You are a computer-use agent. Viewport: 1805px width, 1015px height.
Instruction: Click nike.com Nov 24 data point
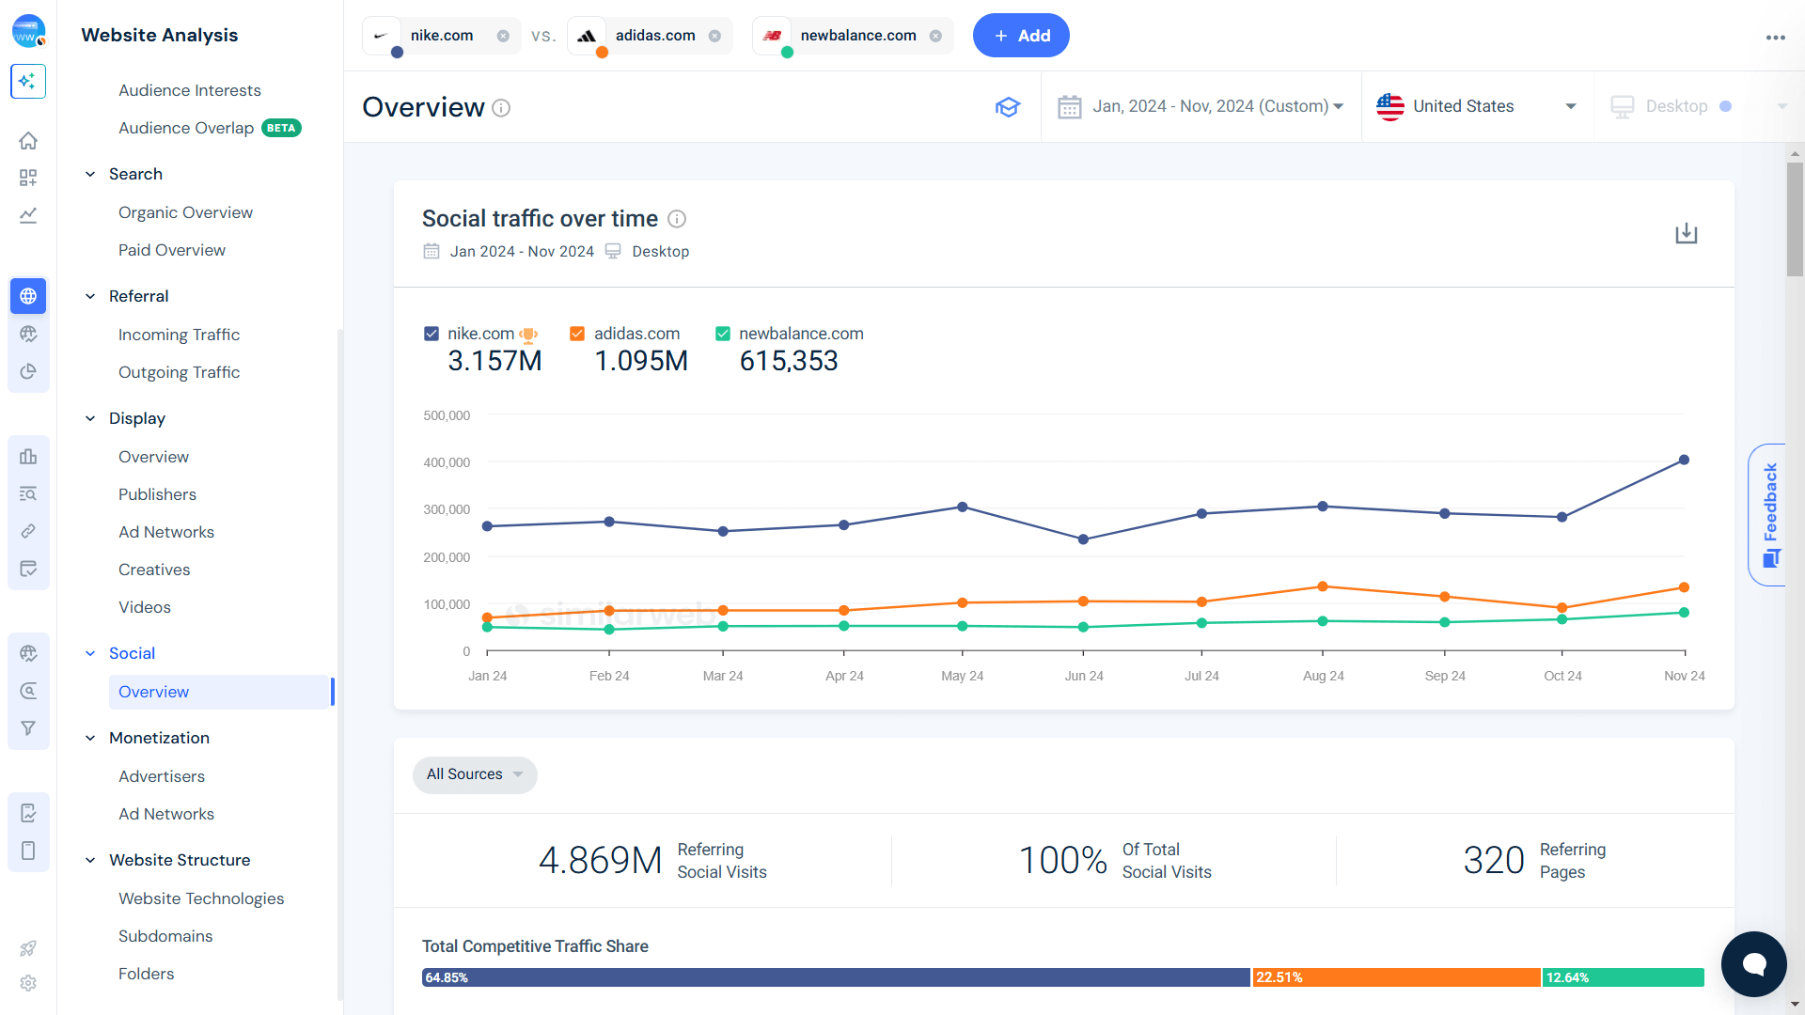click(1684, 461)
